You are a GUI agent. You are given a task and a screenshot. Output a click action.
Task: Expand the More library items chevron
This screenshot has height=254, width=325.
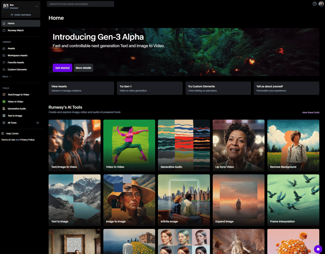tap(10, 77)
